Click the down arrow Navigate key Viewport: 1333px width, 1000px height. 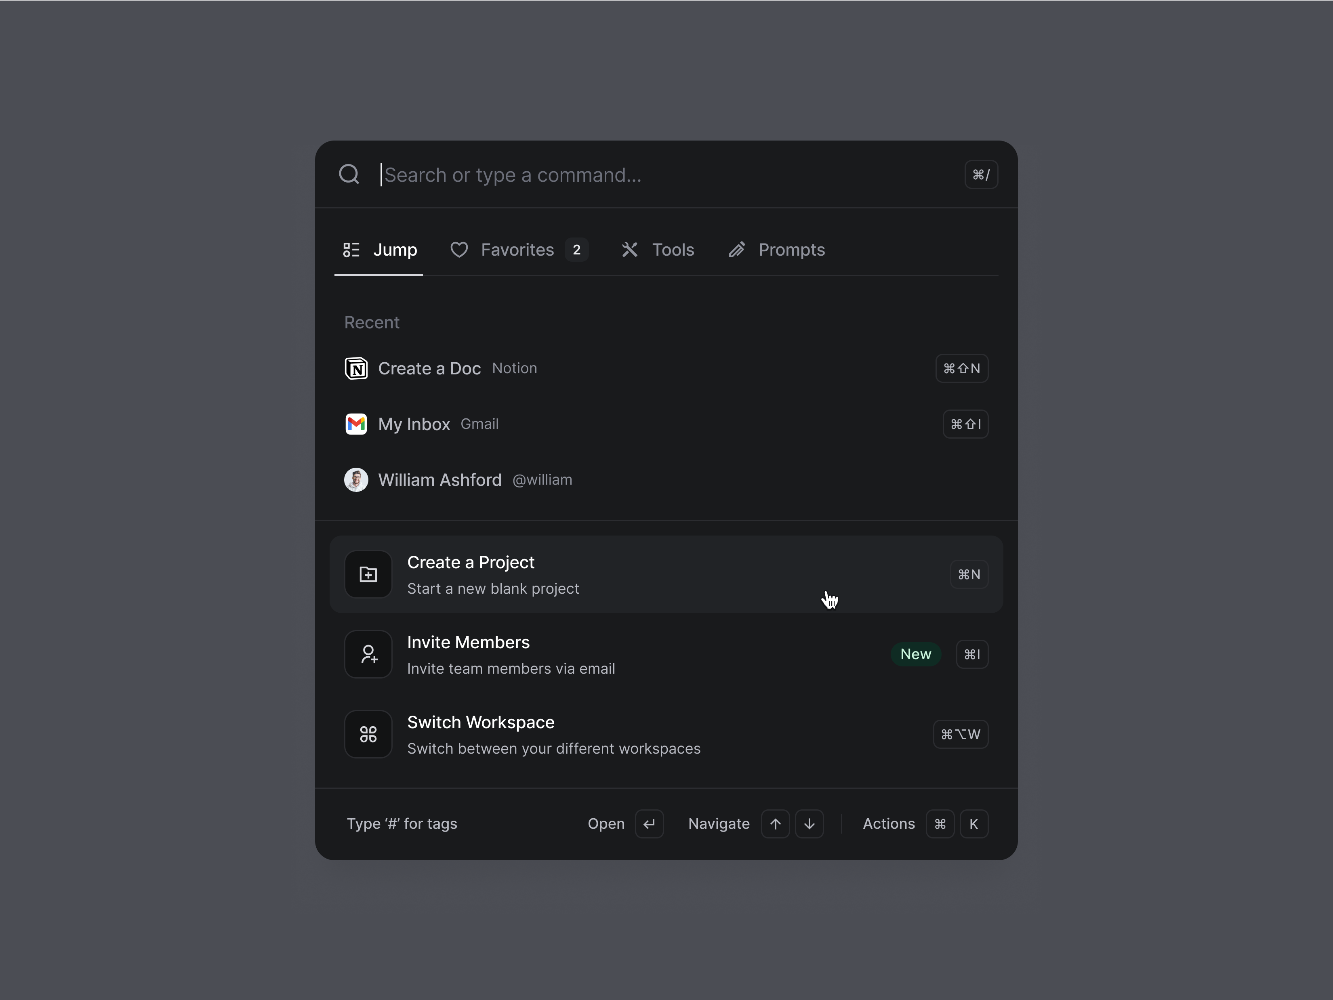[809, 824]
